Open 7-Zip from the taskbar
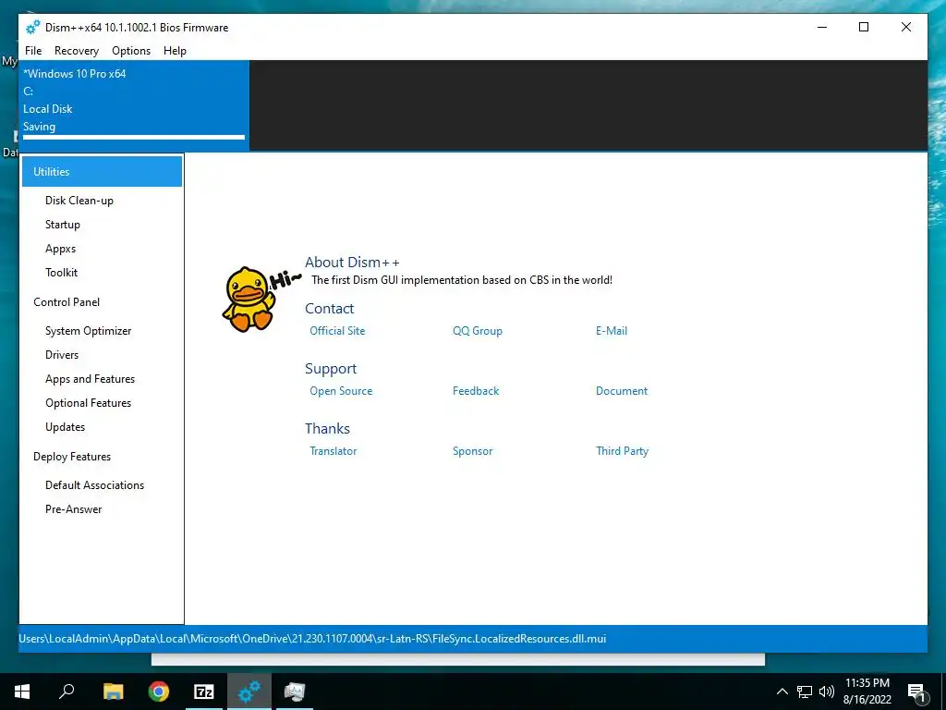Screen dimensions: 946x710 (x=204, y=692)
